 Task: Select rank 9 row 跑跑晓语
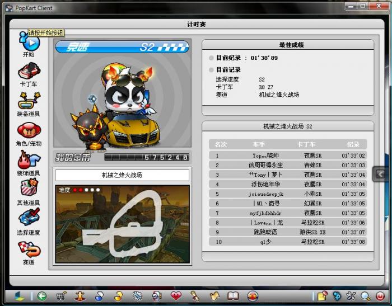pos(288,232)
